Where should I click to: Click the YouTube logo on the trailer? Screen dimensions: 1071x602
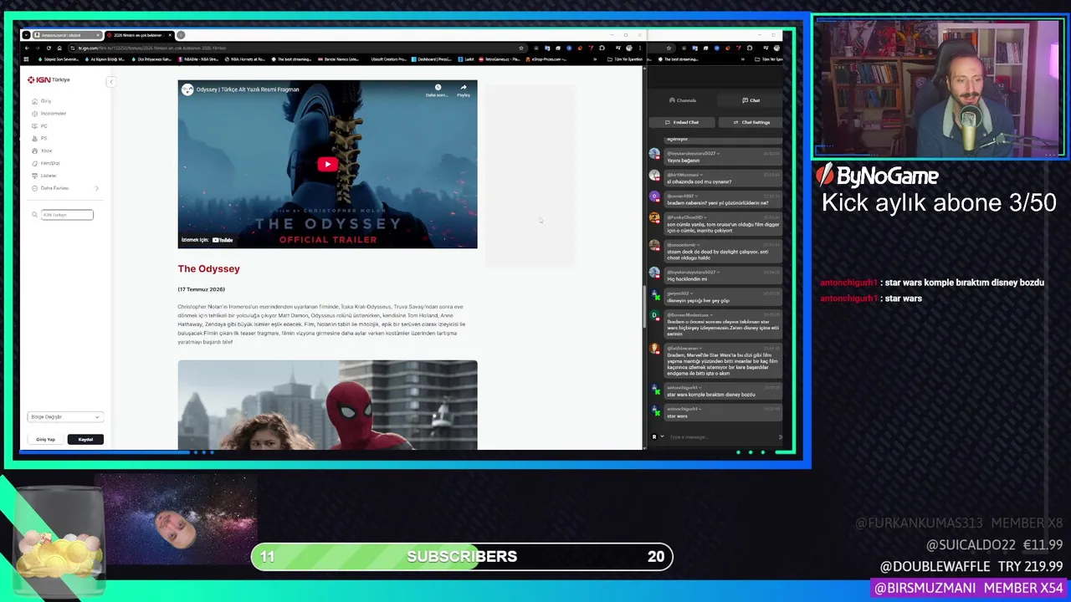click(223, 240)
